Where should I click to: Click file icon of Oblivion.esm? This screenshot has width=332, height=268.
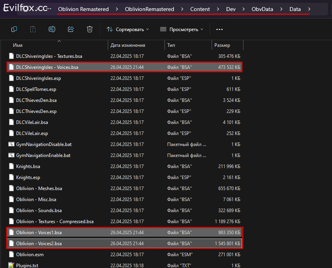[x=11, y=254]
